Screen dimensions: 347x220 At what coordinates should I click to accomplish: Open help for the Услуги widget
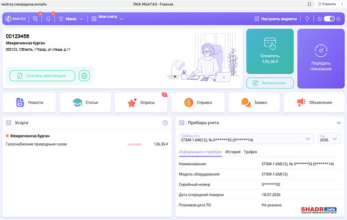pos(165,123)
